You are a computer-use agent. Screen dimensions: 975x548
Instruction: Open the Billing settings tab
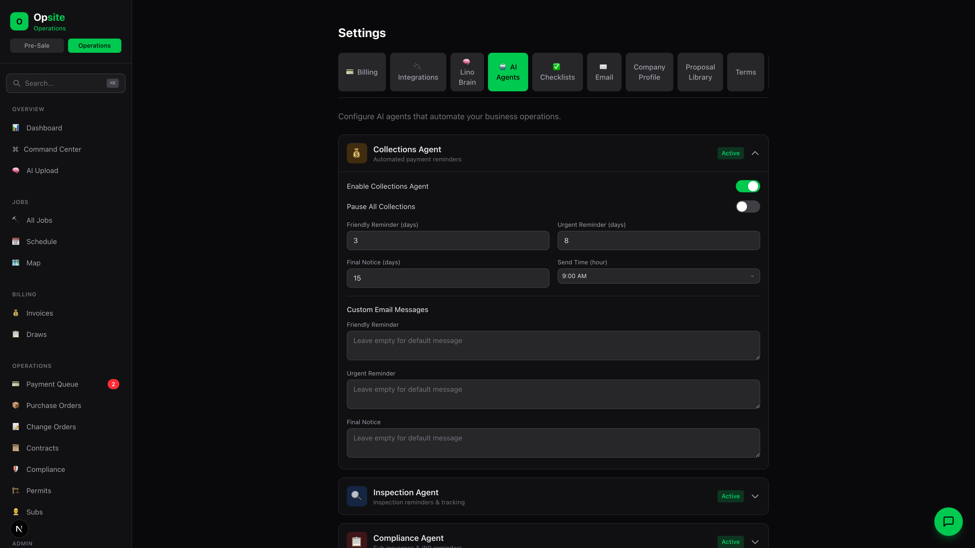[362, 72]
